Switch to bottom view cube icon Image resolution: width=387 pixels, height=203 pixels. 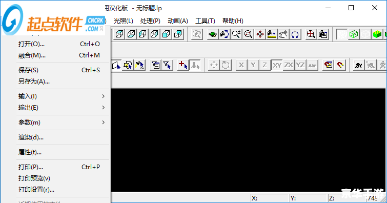tap(131, 34)
